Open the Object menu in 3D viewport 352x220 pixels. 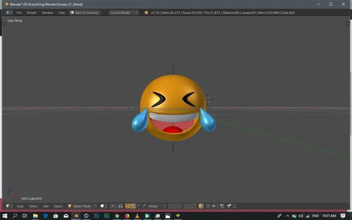tap(58, 206)
